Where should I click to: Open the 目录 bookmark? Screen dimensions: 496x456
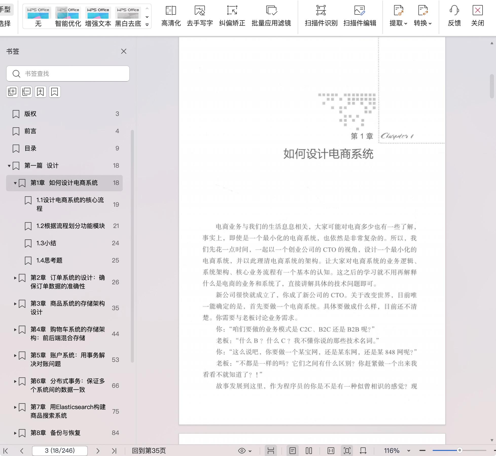(x=64, y=148)
